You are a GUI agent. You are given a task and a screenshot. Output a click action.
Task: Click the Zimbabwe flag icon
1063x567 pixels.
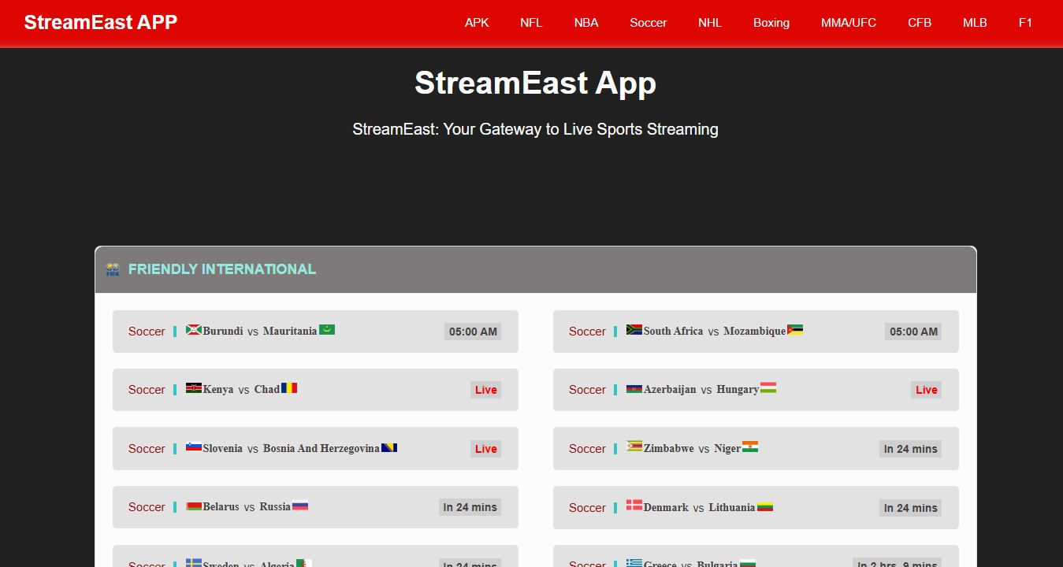click(634, 447)
